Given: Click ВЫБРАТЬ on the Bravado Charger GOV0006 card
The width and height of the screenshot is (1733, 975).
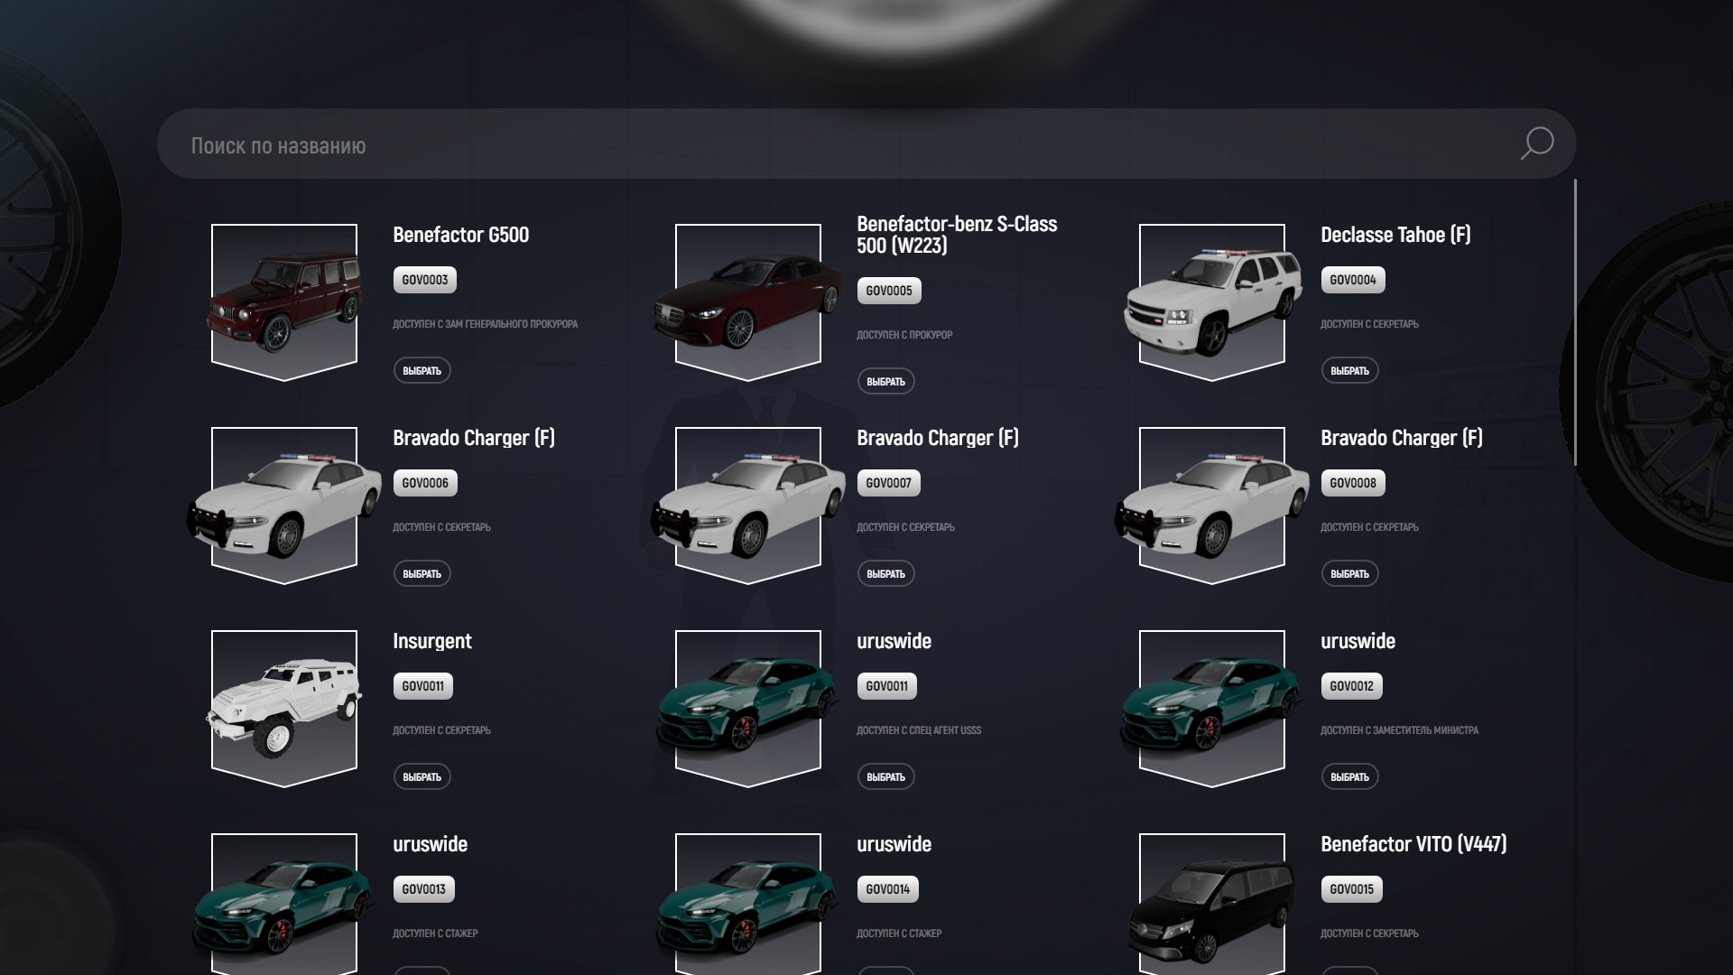Looking at the screenshot, I should (422, 574).
